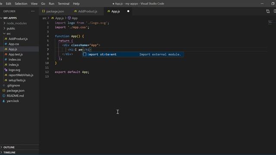Open setupTests.js file

(17, 81)
